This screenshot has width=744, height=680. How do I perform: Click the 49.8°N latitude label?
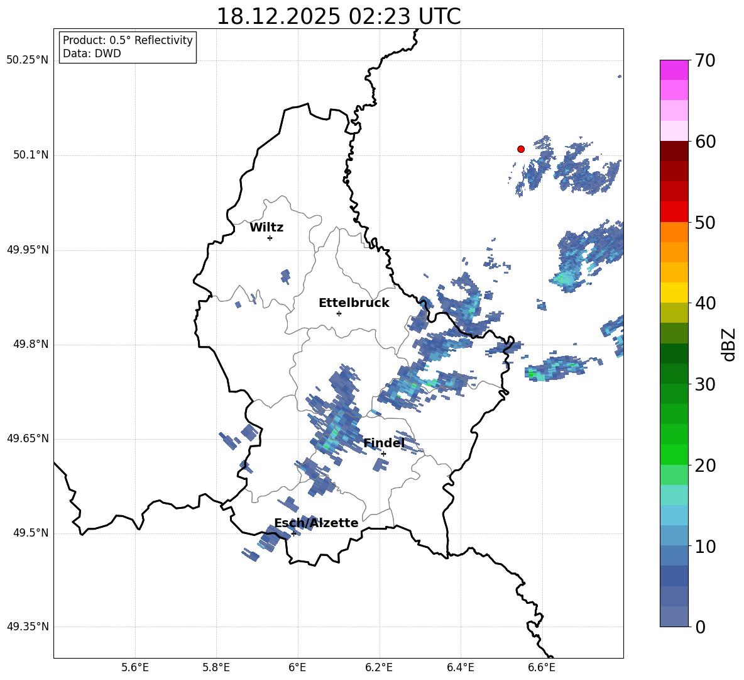coord(31,344)
